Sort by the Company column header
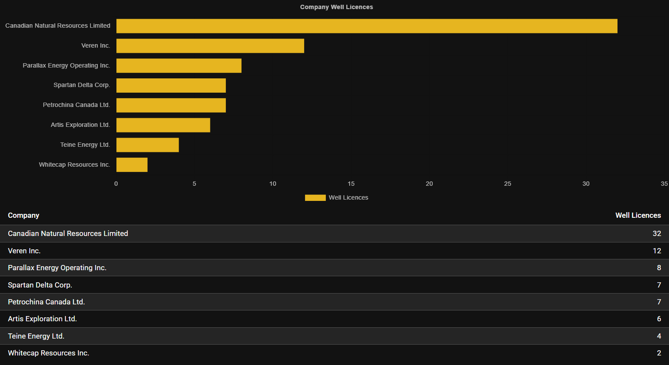 click(23, 215)
